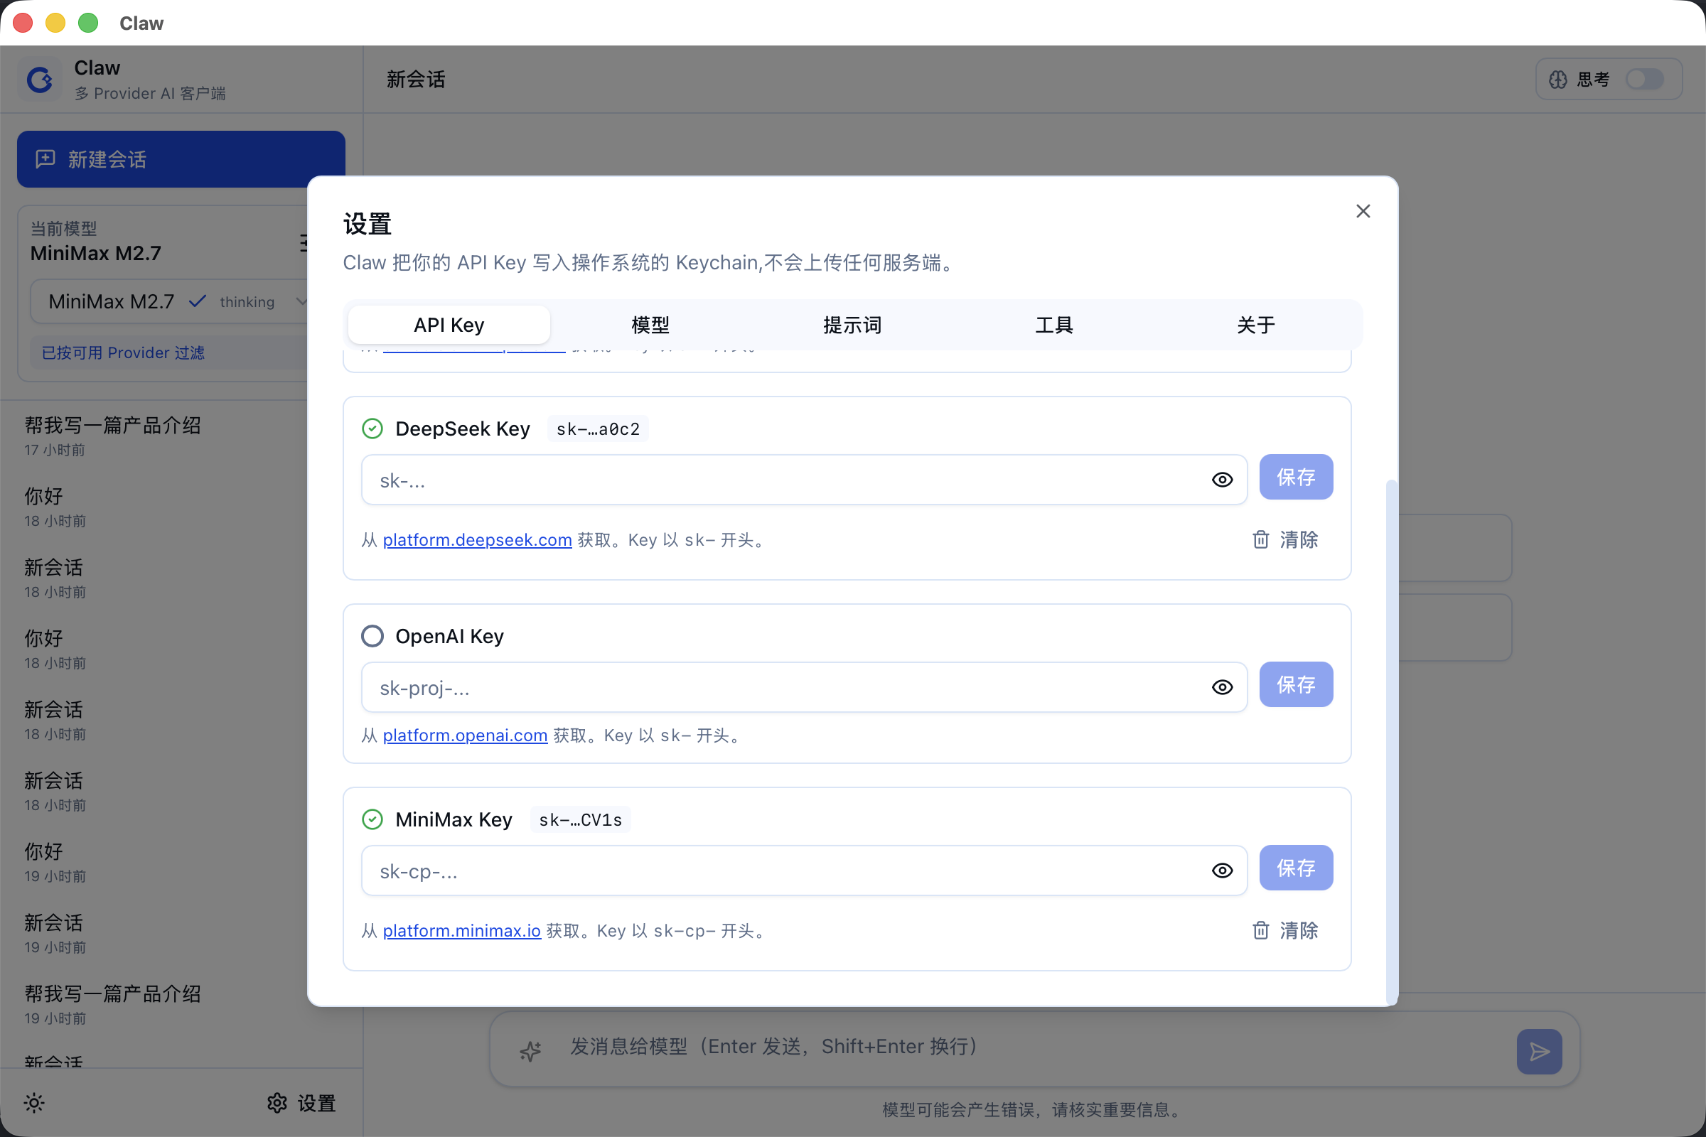Click the brain icon next to 思考
The image size is (1706, 1137).
tap(1558, 79)
